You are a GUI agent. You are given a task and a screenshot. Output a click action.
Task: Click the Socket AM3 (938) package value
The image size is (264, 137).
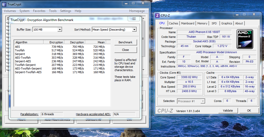click(x=204, y=42)
